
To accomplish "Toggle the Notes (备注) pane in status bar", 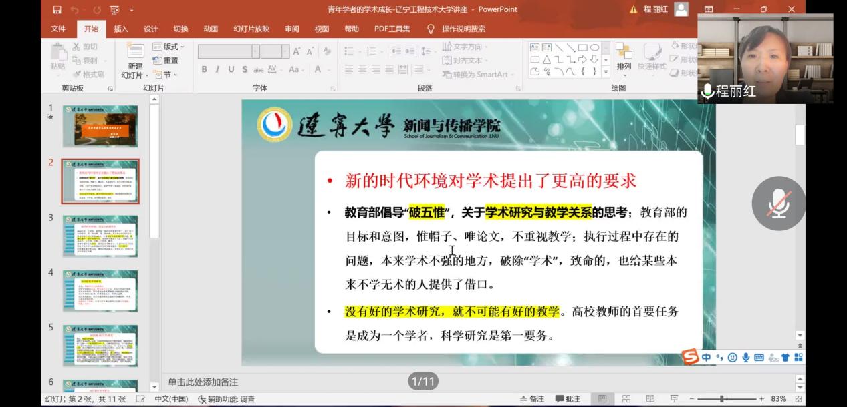I will pyautogui.click(x=532, y=399).
